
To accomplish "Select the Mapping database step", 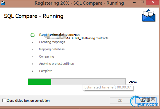I will [52, 49].
